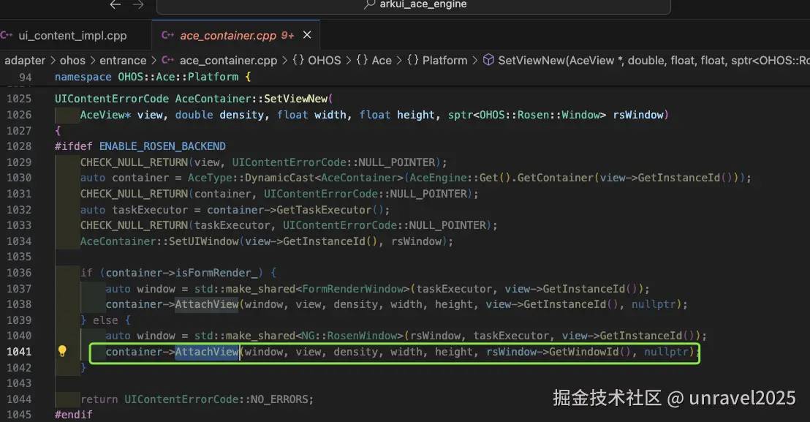
Task: Open the arkui_ace_engine search box
Action: [413, 5]
